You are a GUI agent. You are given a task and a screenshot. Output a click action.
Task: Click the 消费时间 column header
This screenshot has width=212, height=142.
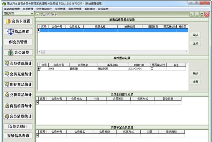click(x=130, y=27)
